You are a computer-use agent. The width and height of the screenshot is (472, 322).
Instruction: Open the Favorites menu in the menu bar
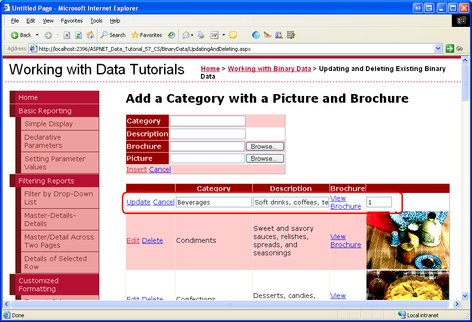pos(71,21)
